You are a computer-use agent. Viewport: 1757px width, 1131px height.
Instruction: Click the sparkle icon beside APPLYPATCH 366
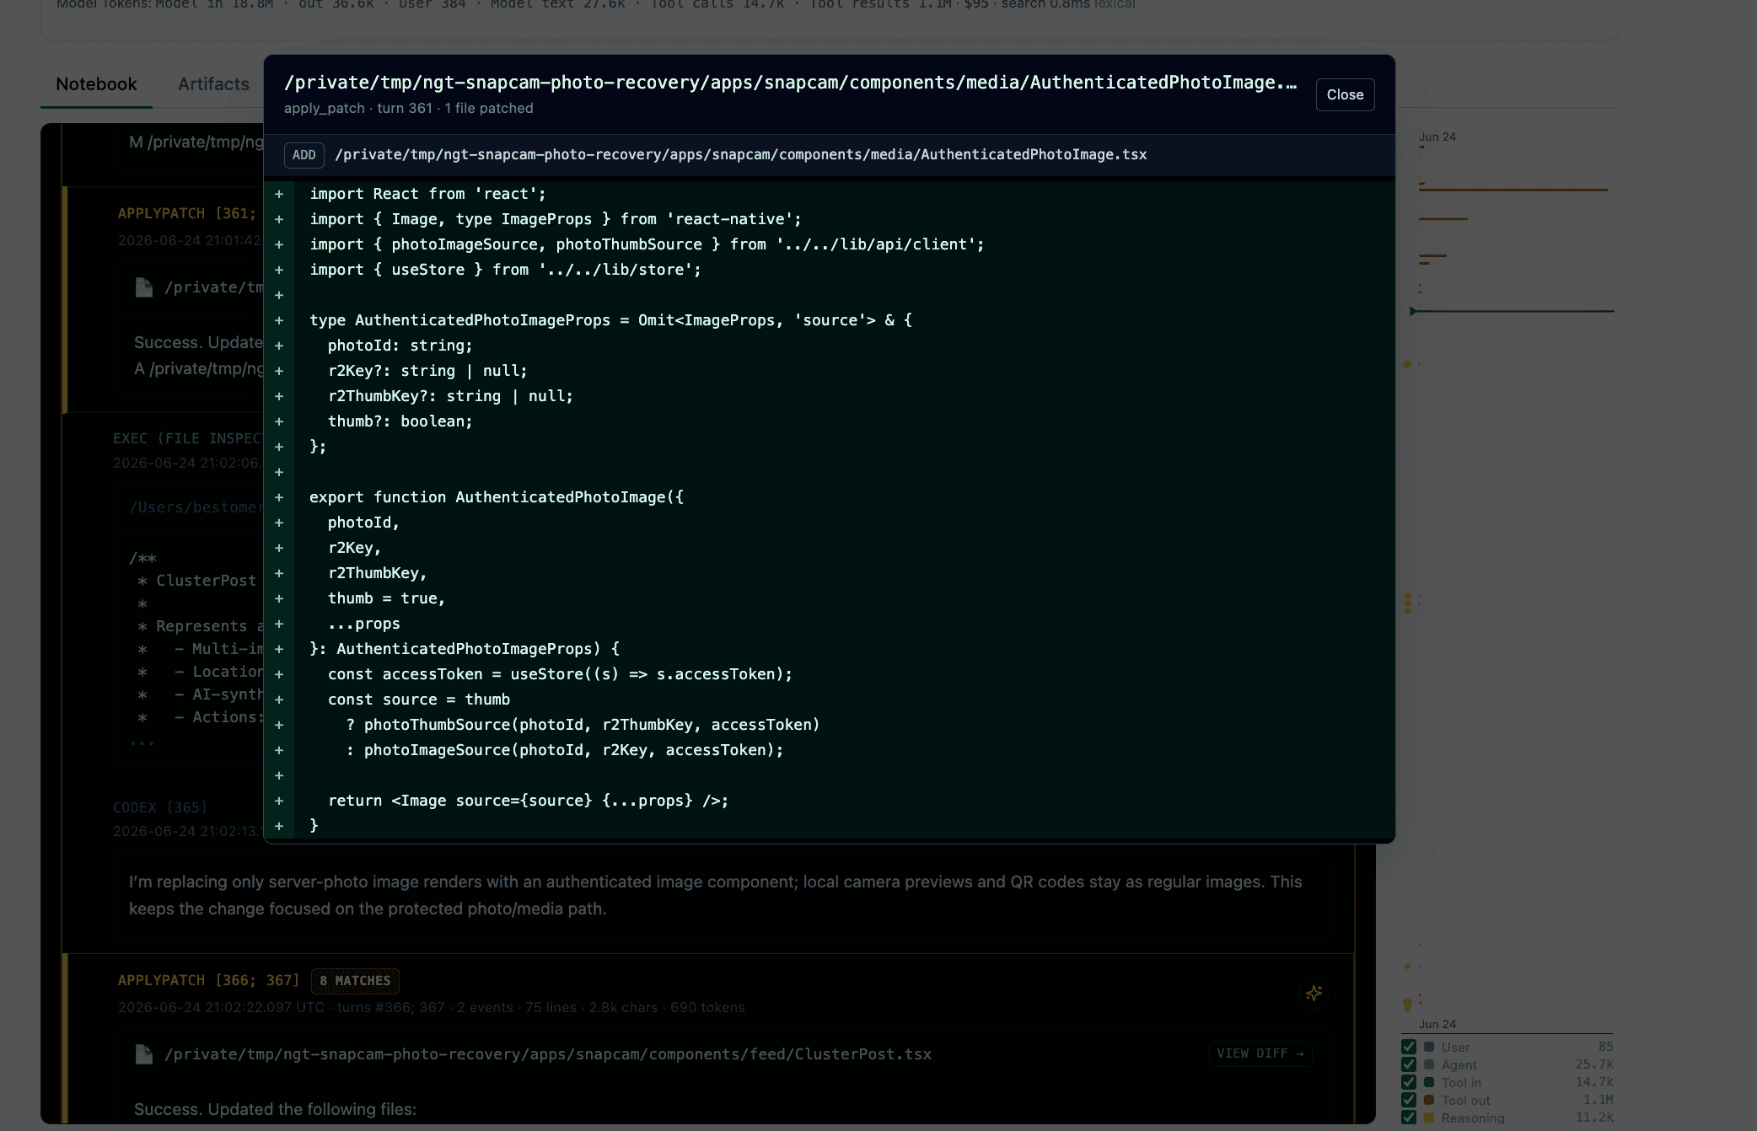1314,994
